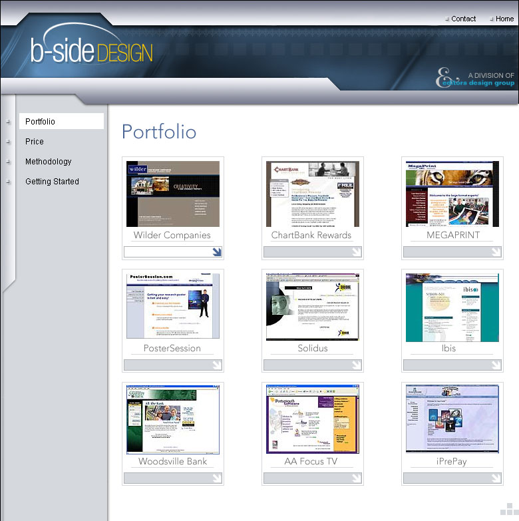Click the gray bar under Woodsville Bank

coord(173,478)
